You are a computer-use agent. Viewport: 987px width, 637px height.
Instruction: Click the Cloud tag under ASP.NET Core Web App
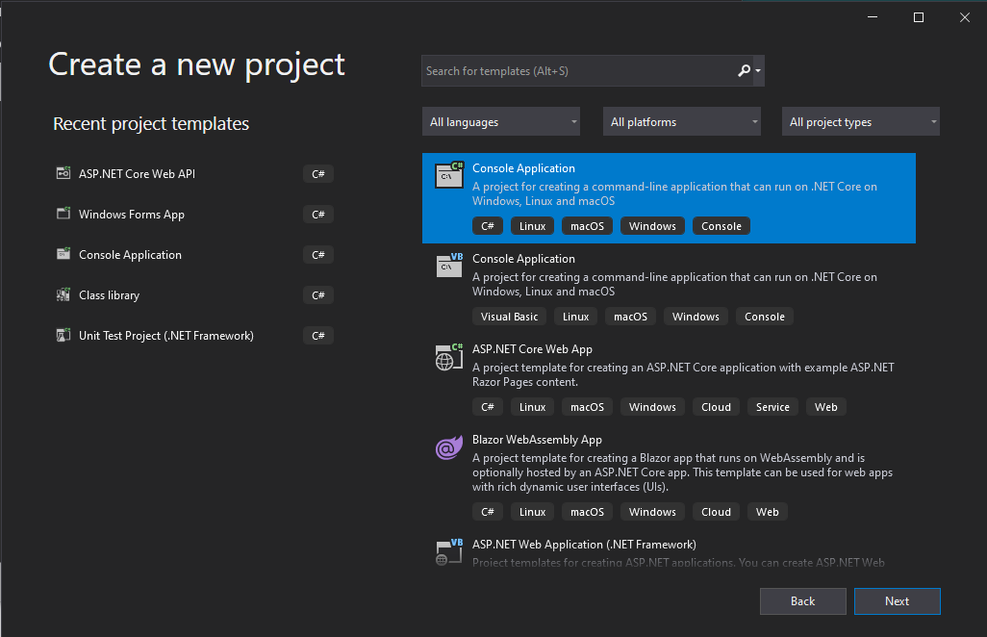pos(717,407)
